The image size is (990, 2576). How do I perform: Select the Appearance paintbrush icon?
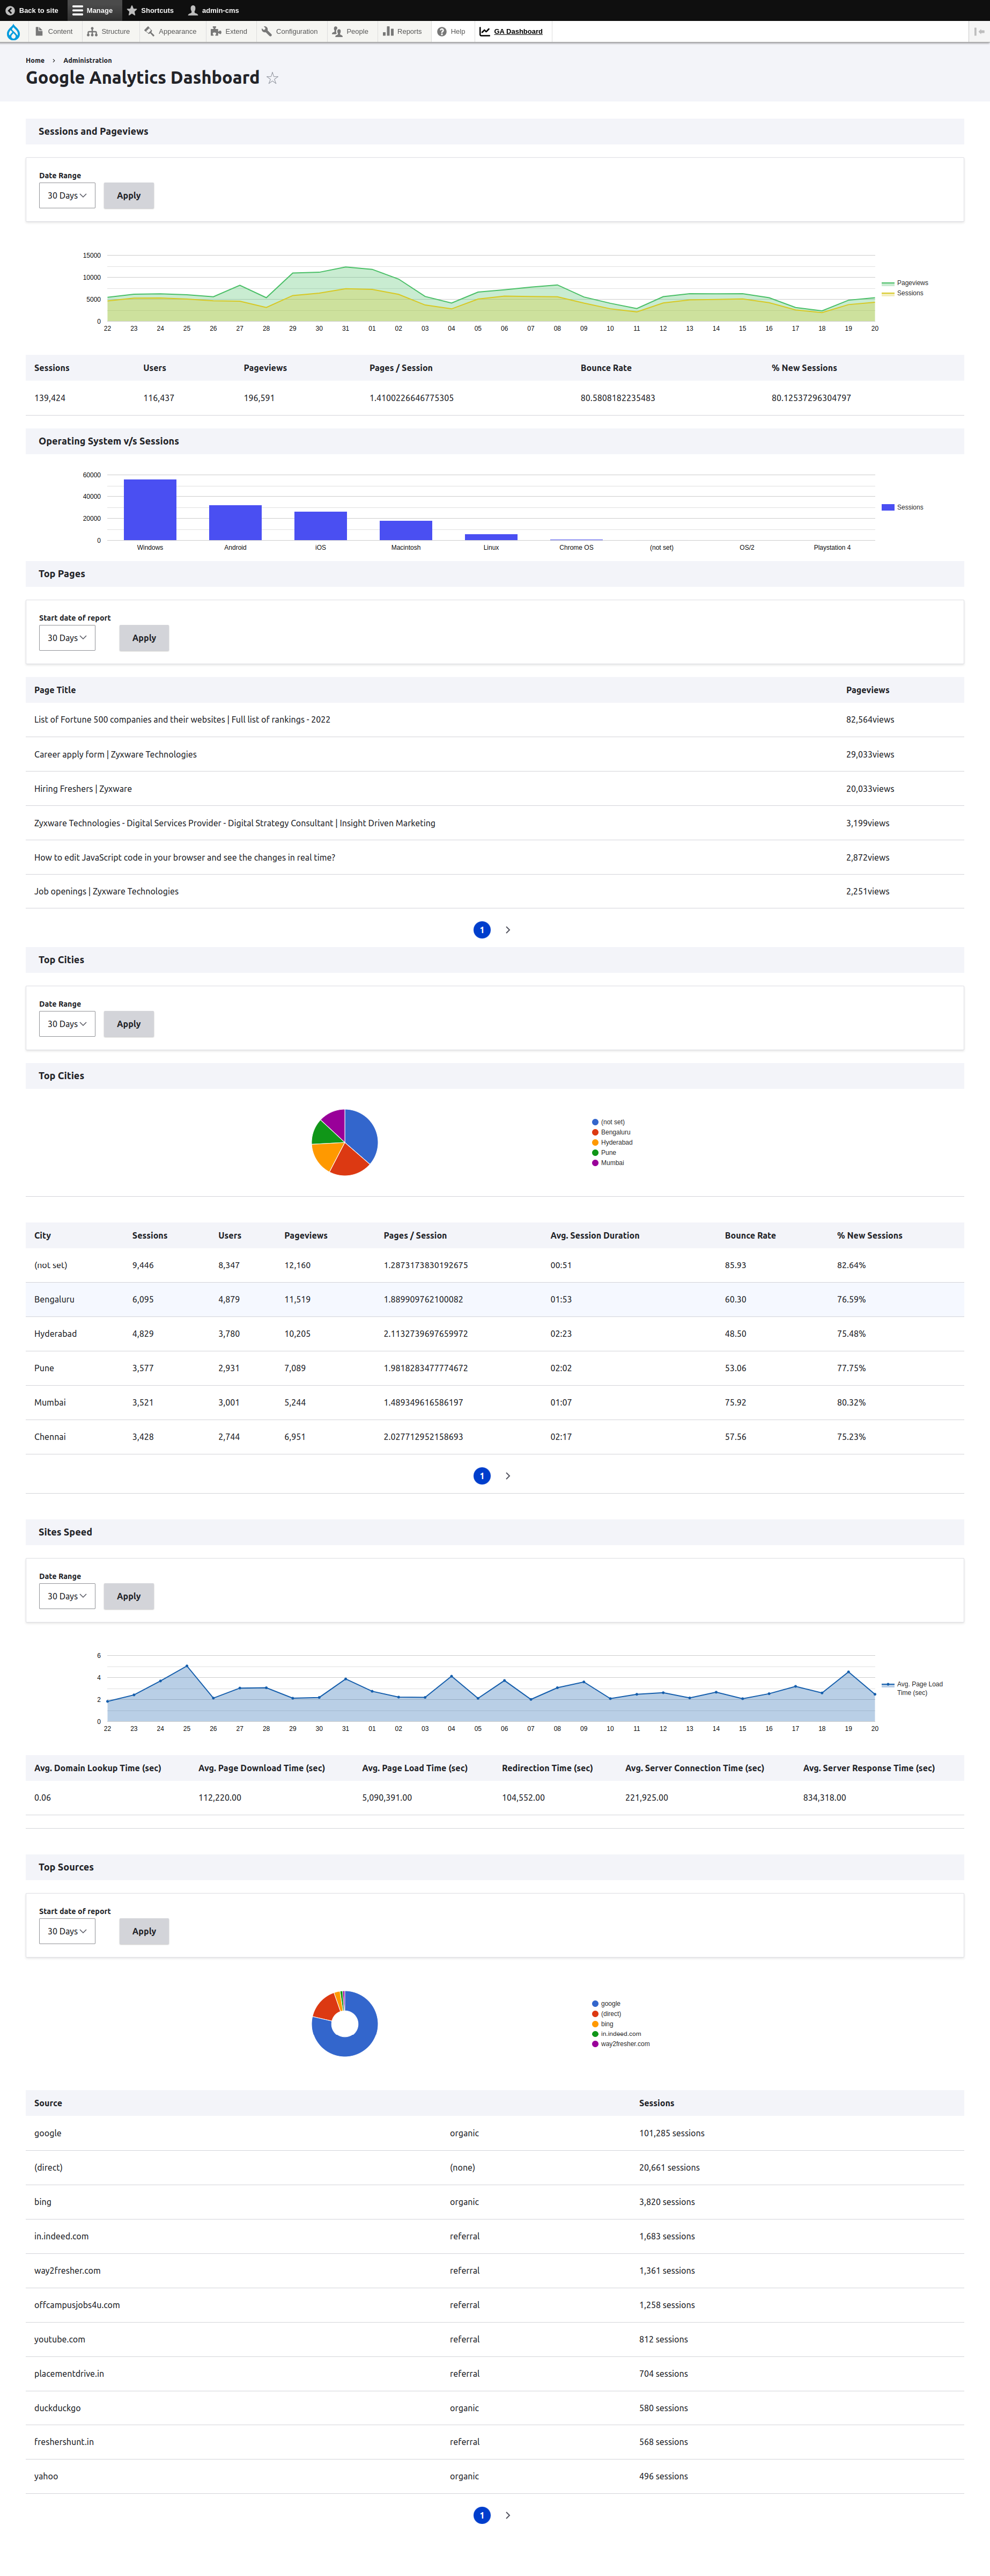tap(148, 31)
